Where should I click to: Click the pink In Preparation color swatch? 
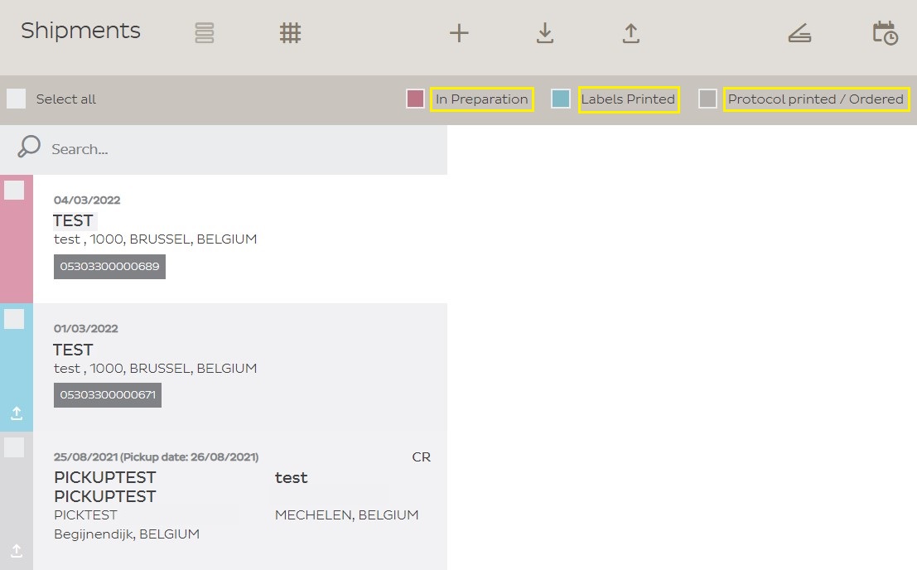[415, 99]
